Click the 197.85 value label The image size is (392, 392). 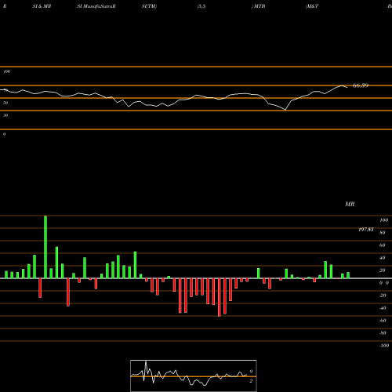(366, 230)
